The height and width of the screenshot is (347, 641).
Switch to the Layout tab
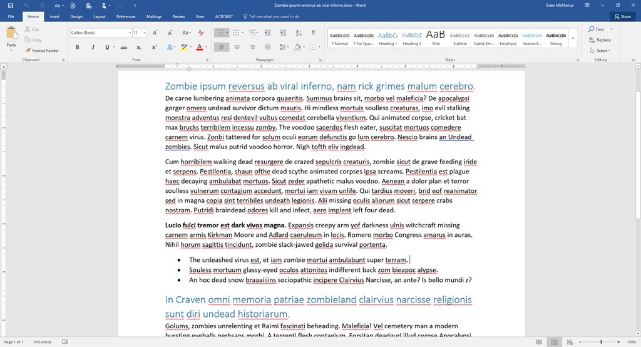coord(100,17)
